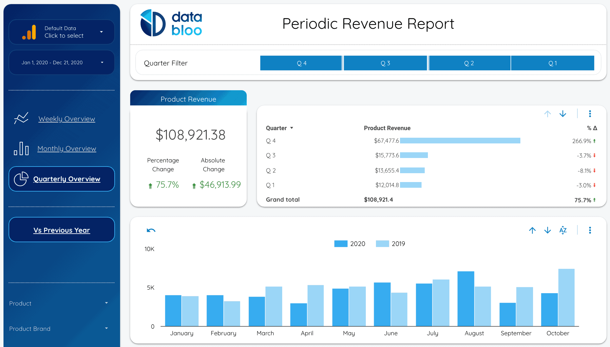Click the Q4 revenue bar in the table

460,141
